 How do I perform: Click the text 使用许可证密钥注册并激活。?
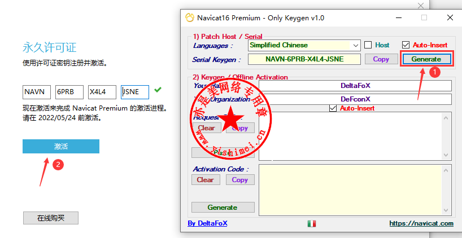pyautogui.click(x=65, y=63)
